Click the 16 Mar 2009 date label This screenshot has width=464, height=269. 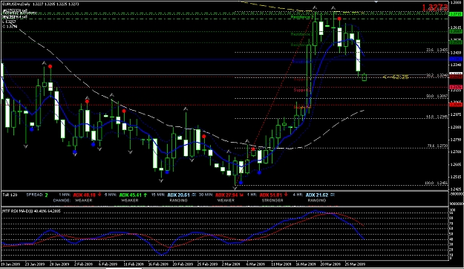306,265
